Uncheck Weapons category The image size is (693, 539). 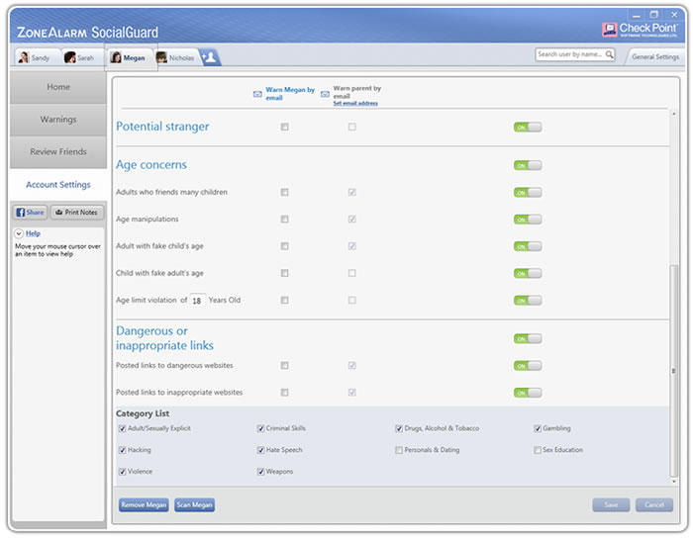260,472
